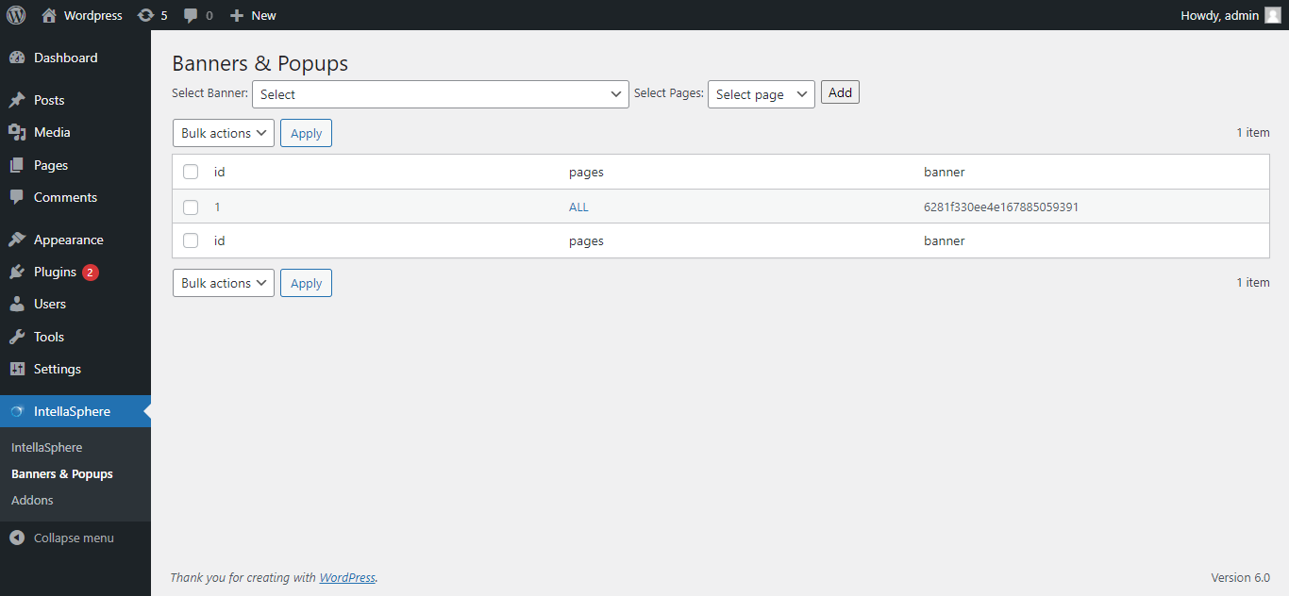Open the Addons submenu item
The width and height of the screenshot is (1289, 596).
point(32,500)
